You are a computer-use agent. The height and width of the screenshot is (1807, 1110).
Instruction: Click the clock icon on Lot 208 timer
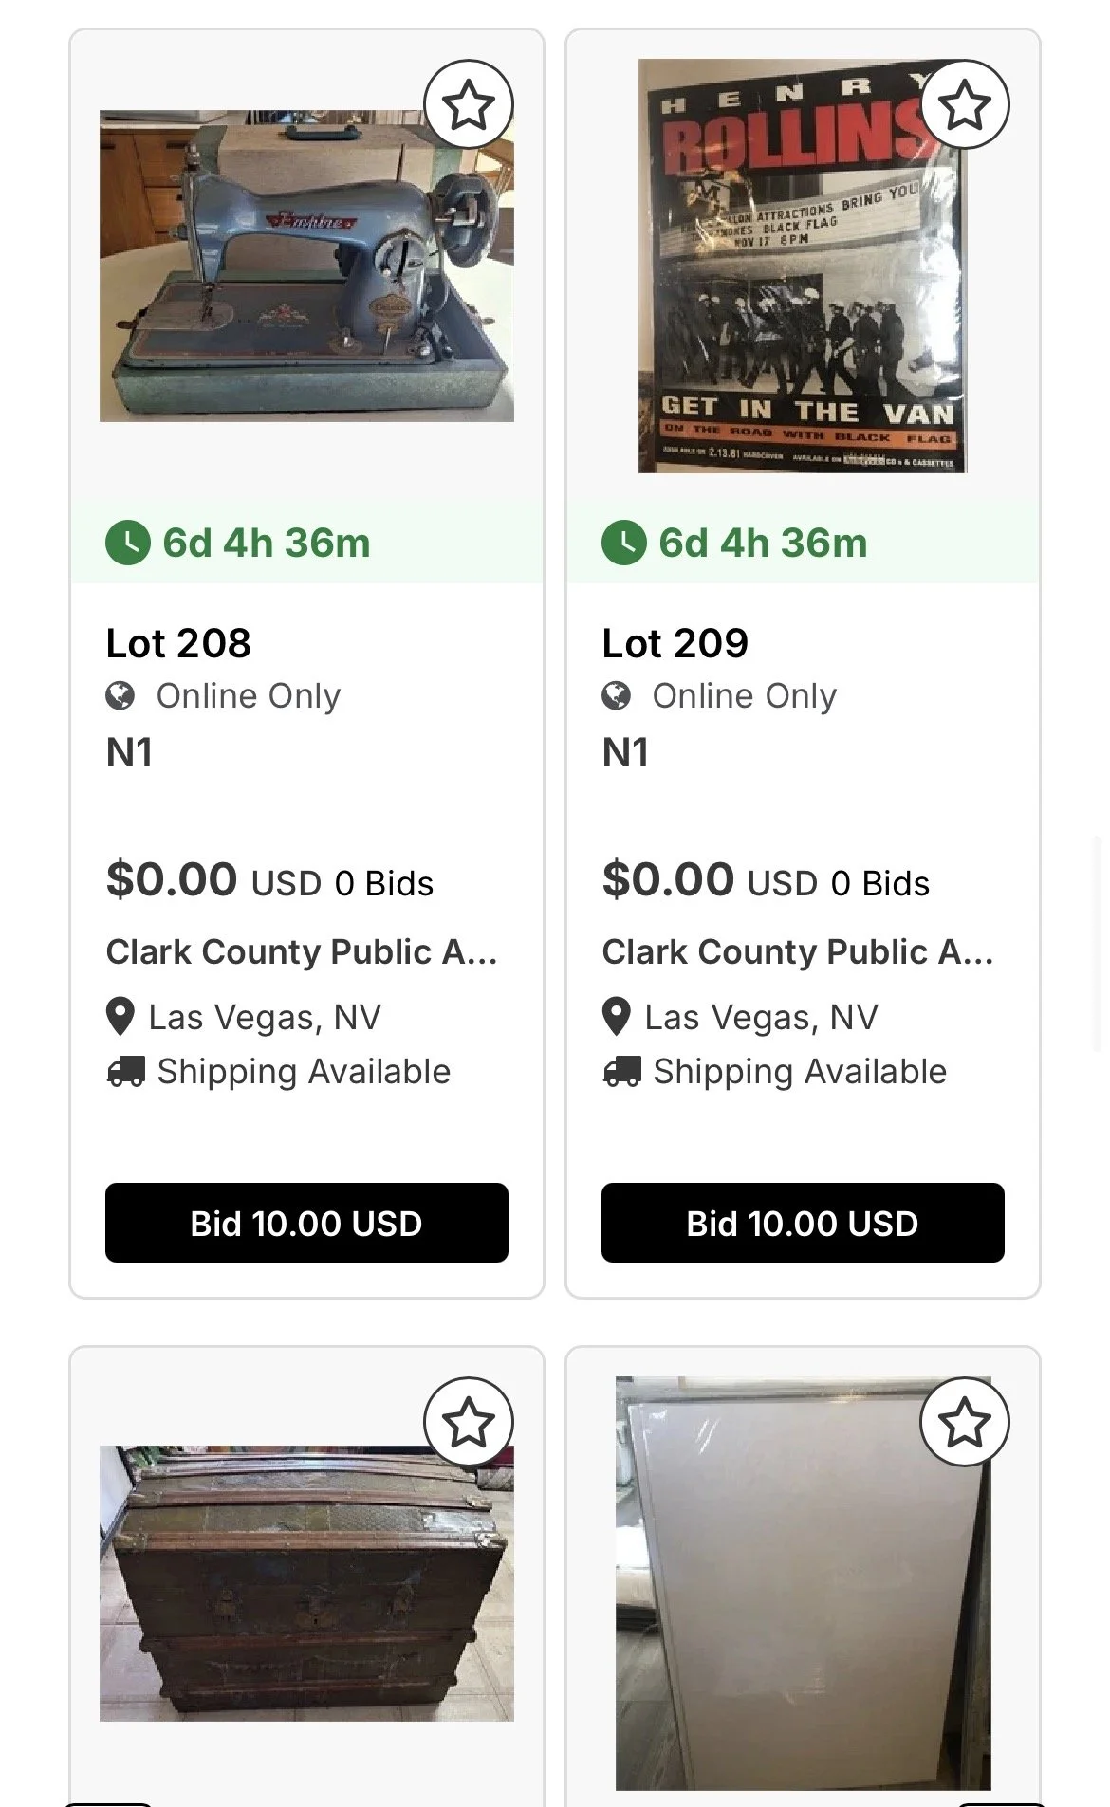(x=128, y=543)
